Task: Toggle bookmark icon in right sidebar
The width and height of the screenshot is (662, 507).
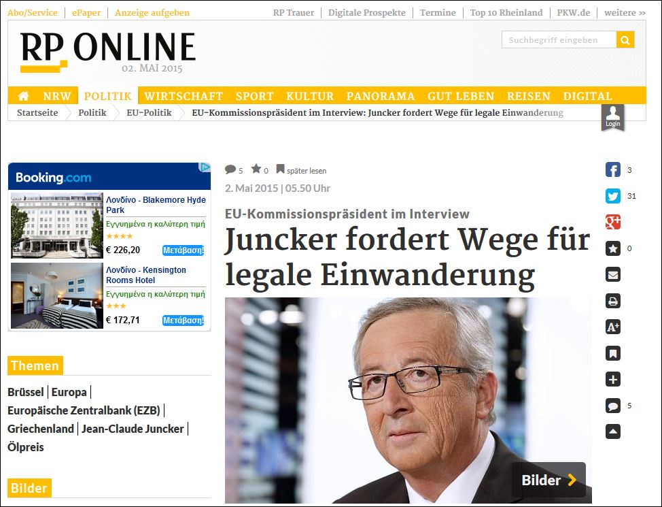Action: pos(613,353)
